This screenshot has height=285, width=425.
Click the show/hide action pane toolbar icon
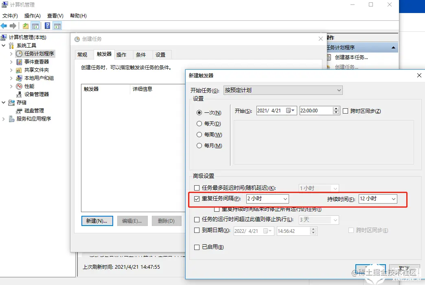pyautogui.click(x=58, y=25)
